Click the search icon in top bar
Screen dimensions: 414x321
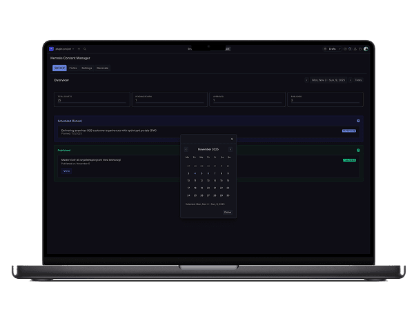tap(84, 49)
